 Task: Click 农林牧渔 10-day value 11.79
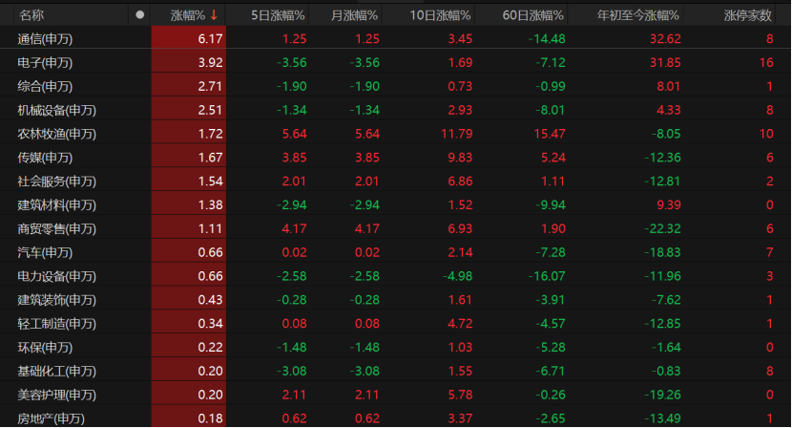[x=457, y=134]
